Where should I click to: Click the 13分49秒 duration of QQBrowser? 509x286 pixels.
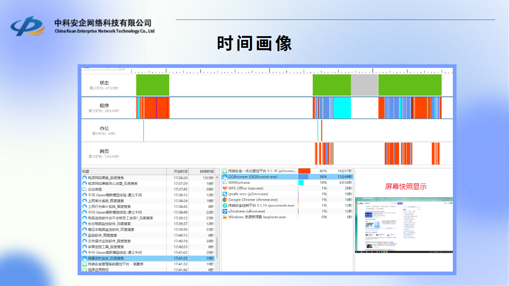pyautogui.click(x=345, y=177)
